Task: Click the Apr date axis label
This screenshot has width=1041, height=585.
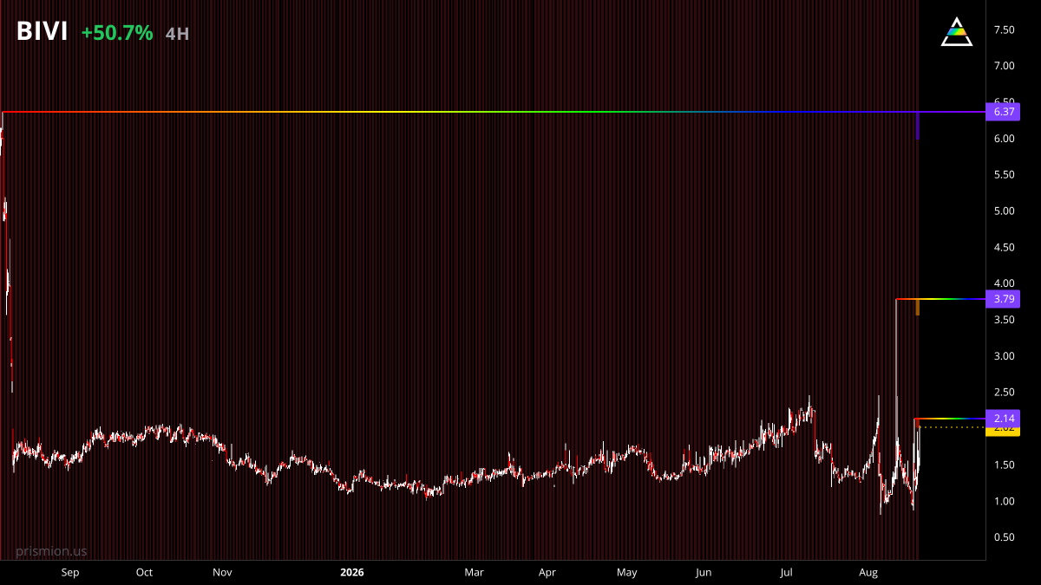Action: click(547, 572)
